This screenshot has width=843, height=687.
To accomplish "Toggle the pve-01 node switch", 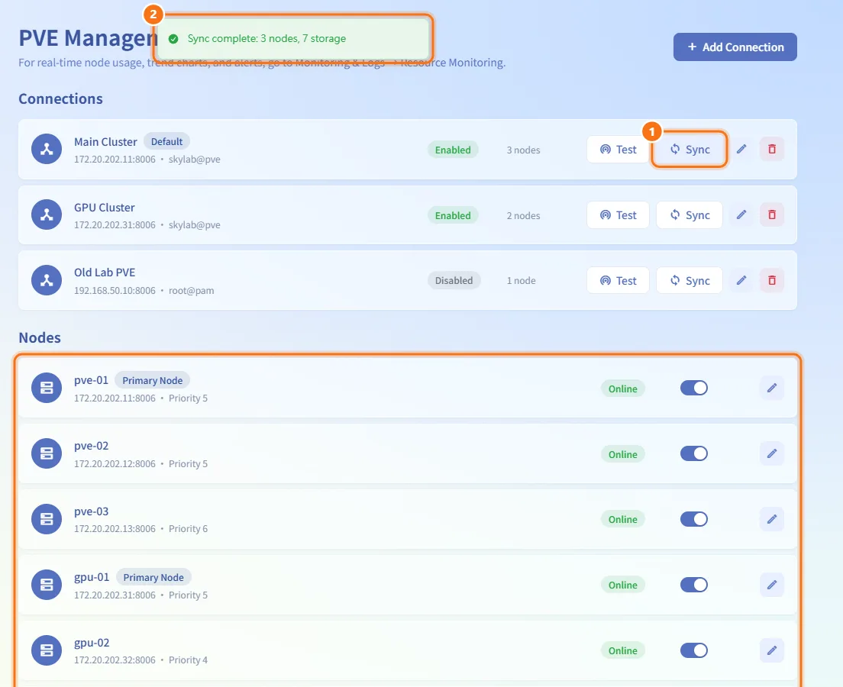I will (x=693, y=388).
